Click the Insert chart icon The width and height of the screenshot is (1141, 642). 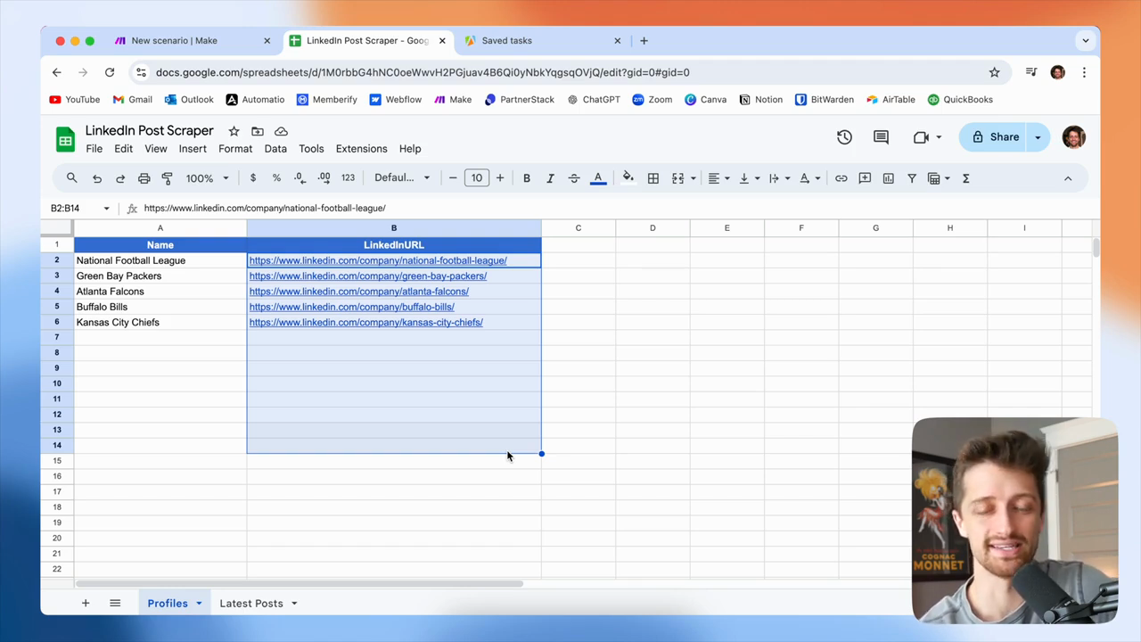pos(889,178)
